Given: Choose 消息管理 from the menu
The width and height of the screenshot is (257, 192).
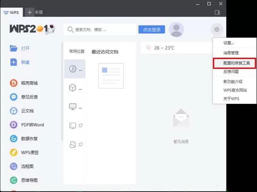Looking at the screenshot, I should [235, 53].
